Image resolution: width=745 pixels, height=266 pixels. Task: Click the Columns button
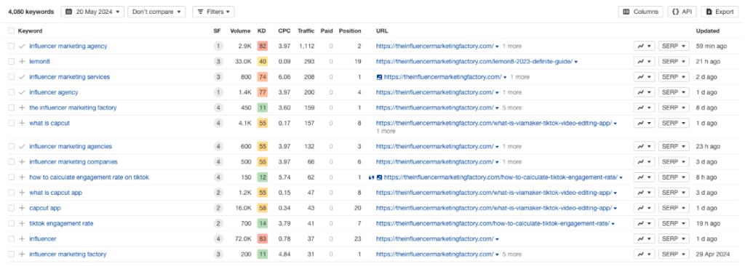coord(640,12)
